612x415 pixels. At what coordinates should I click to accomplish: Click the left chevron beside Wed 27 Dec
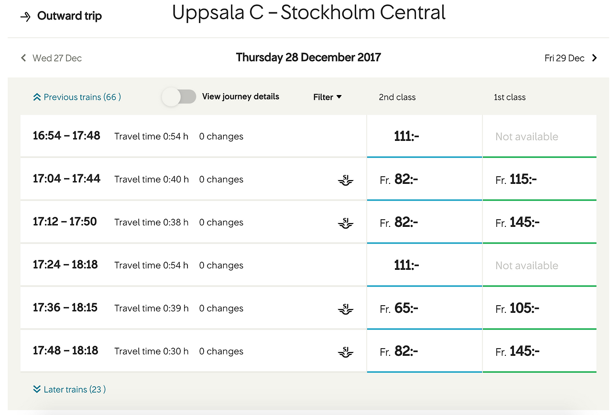[x=23, y=58]
